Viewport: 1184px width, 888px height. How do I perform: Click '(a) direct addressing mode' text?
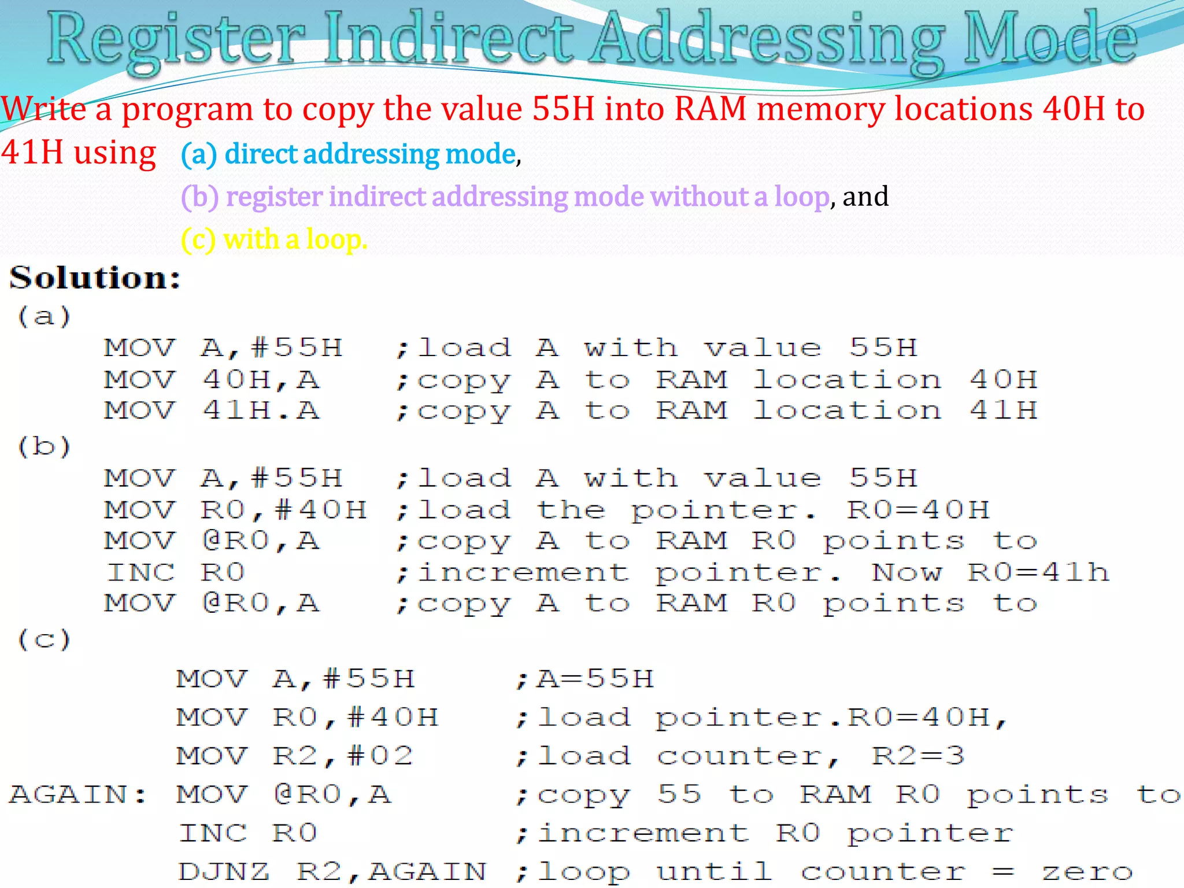click(x=348, y=154)
